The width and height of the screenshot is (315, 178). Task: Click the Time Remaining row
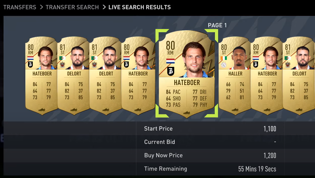(x=210, y=169)
